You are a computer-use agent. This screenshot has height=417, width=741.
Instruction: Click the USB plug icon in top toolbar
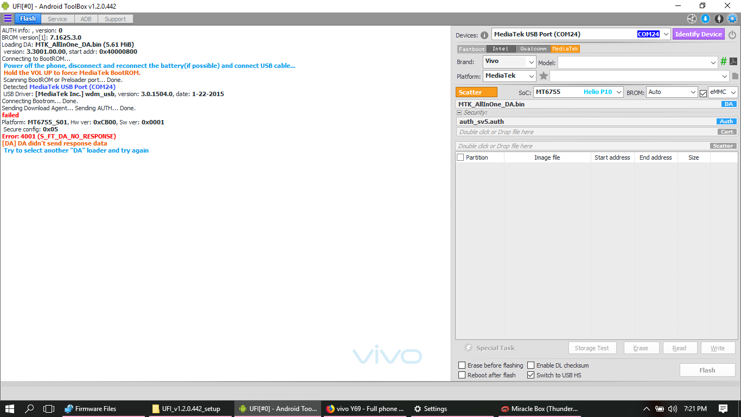pos(719,18)
